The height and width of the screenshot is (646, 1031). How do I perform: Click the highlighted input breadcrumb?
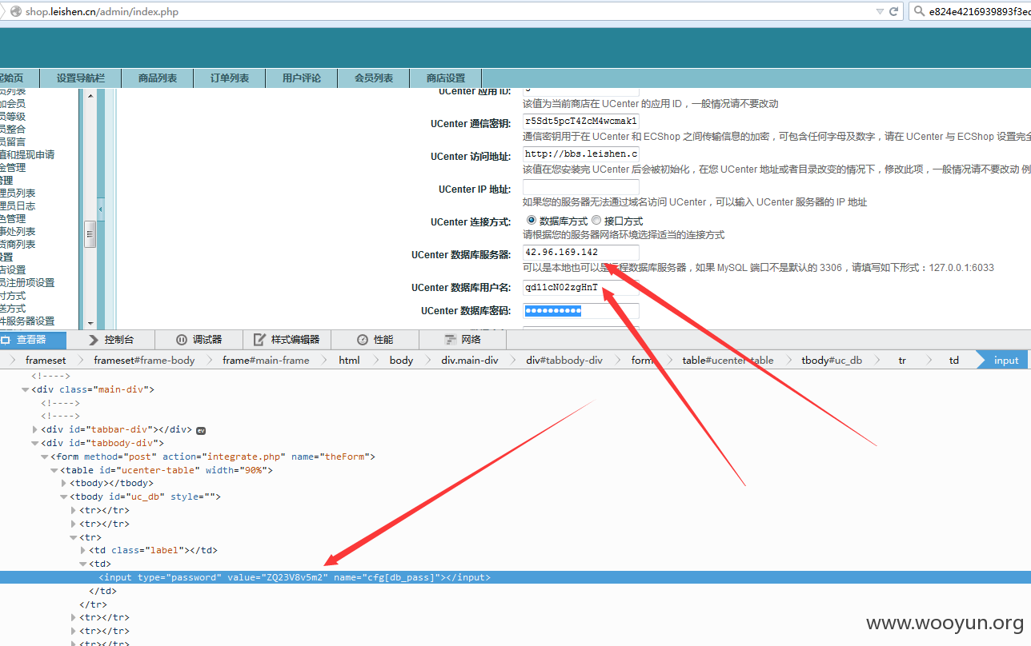point(1006,361)
